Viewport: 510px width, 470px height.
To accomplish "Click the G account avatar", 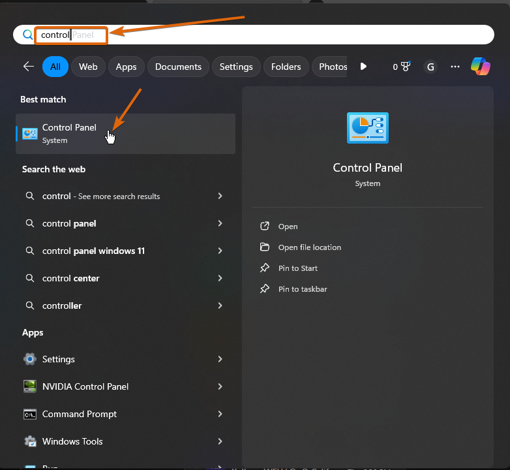I will [430, 67].
